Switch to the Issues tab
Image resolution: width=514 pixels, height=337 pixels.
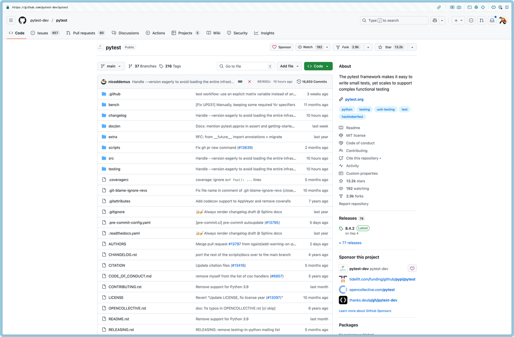point(45,33)
